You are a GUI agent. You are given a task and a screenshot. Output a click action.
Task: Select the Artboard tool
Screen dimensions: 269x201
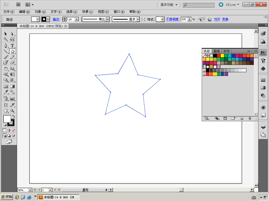[x=6, y=105]
